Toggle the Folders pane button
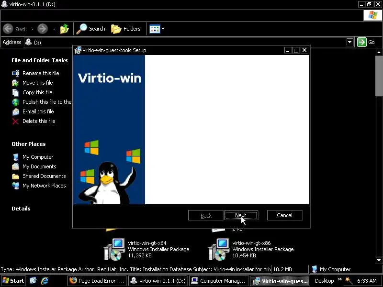The image size is (383, 287). click(126, 29)
